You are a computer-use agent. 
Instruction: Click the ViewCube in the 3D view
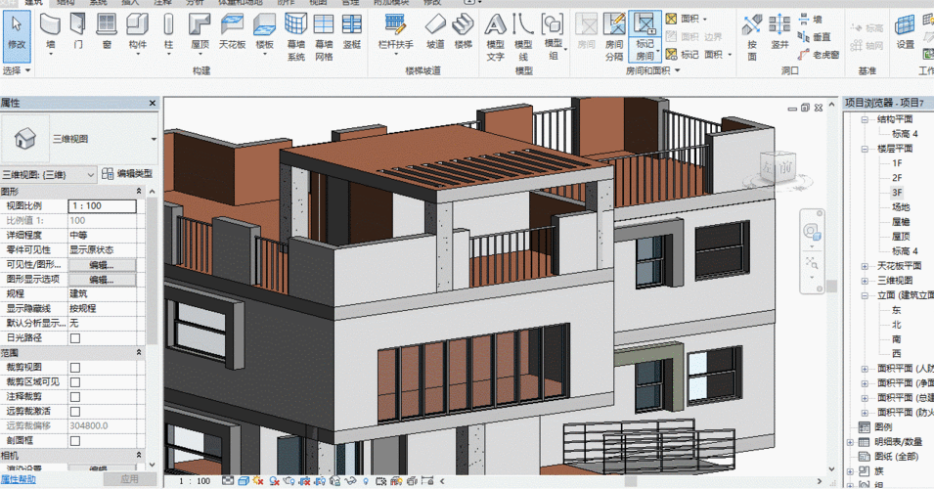[777, 168]
